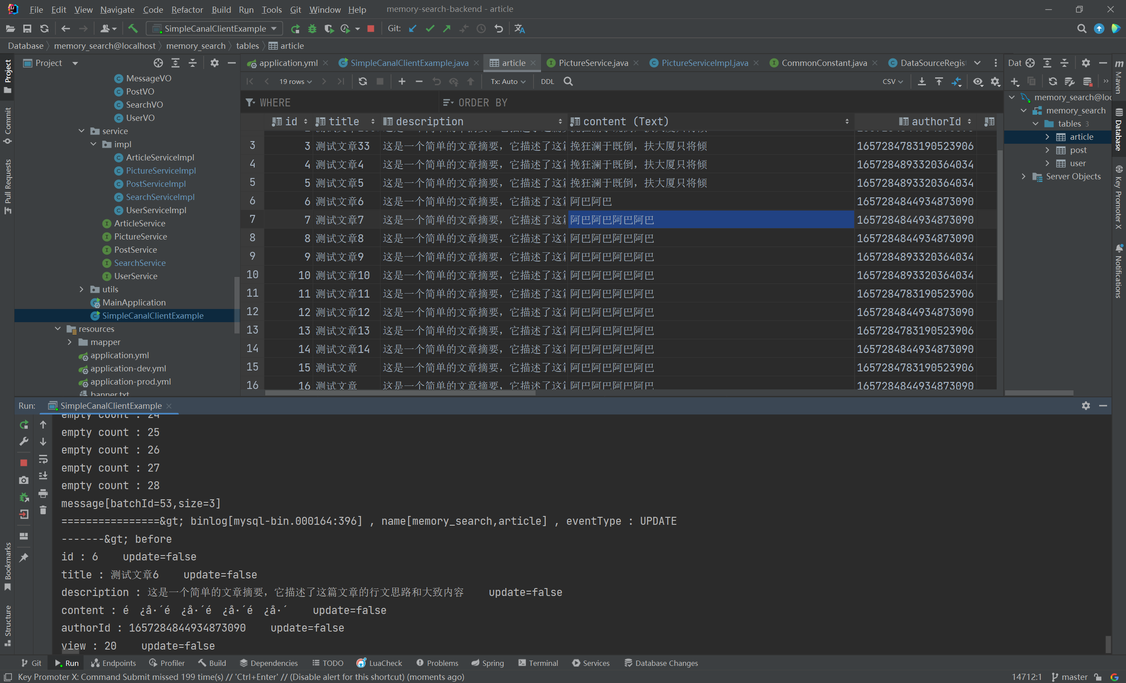This screenshot has width=1126, height=683.
Task: Toggle view options eye icon in table toolbar
Action: (978, 81)
